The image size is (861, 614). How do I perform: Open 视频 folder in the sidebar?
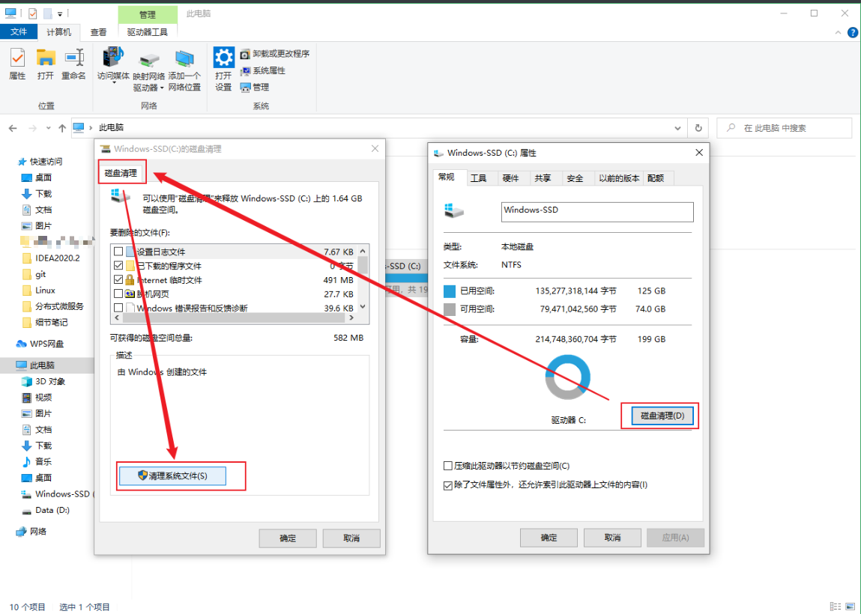click(x=37, y=398)
